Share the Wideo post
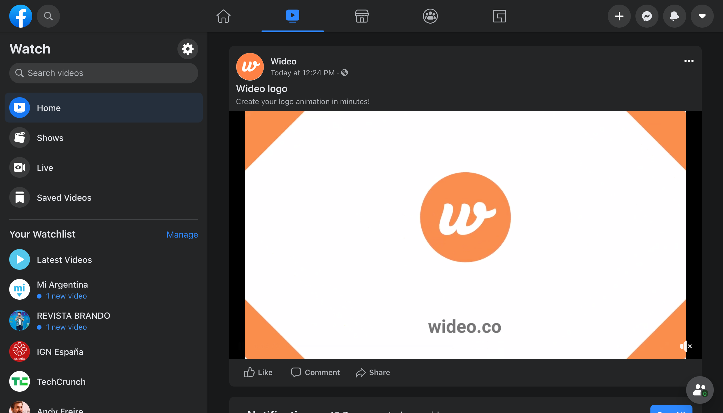The image size is (723, 413). 373,372
